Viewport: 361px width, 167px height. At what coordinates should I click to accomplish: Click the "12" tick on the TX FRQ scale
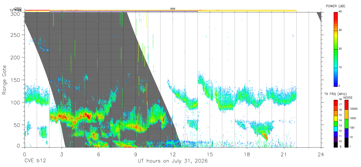click(340, 131)
